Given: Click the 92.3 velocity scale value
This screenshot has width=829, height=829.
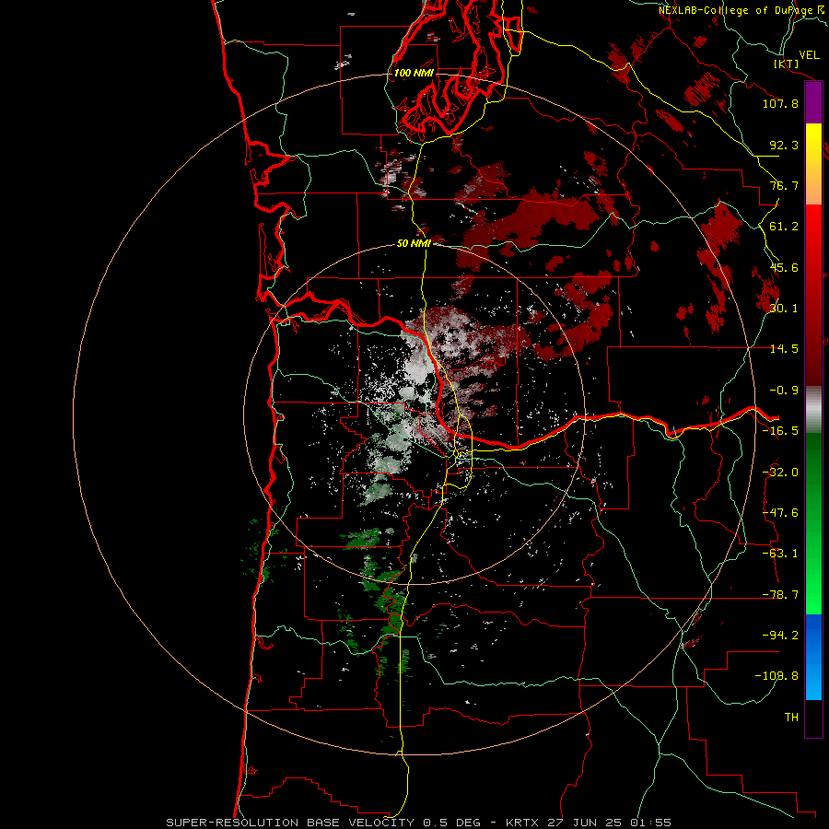Looking at the screenshot, I should tap(784, 145).
